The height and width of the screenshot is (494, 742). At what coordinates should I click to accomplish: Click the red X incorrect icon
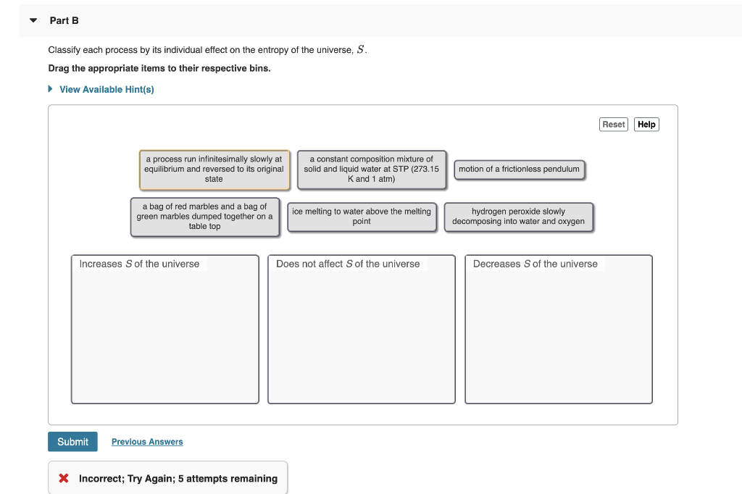(x=64, y=478)
